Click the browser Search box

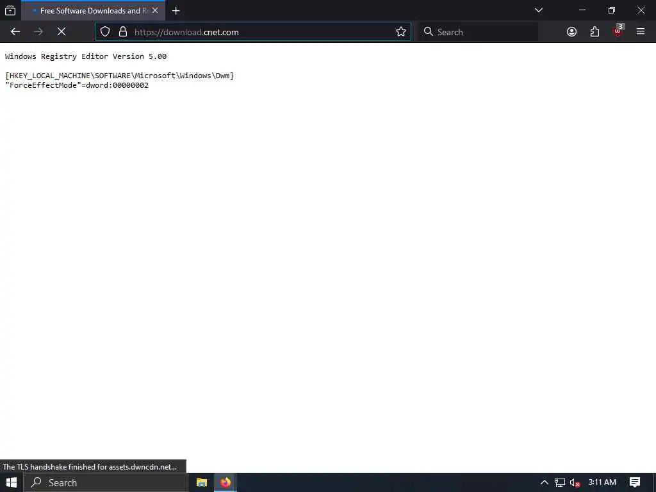coord(479,32)
